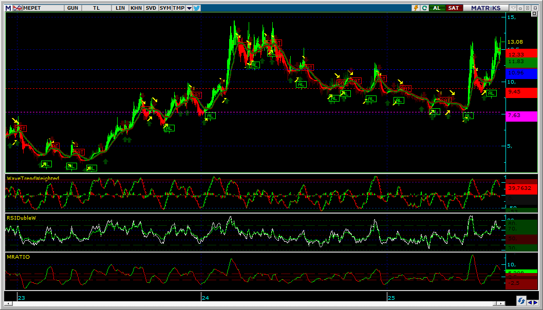Open the SVD toolbar item

[x=151, y=8]
